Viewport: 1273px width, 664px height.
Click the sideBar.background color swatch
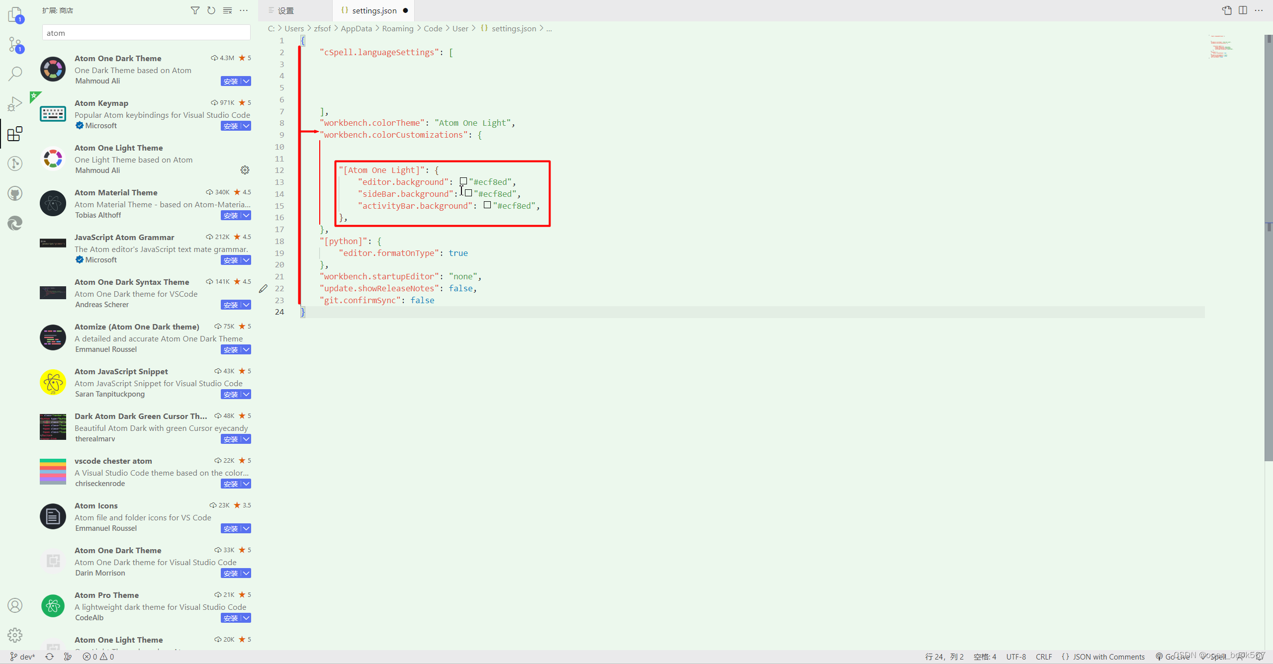(x=468, y=193)
